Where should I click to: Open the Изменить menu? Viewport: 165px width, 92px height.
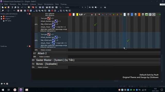(13, 4)
